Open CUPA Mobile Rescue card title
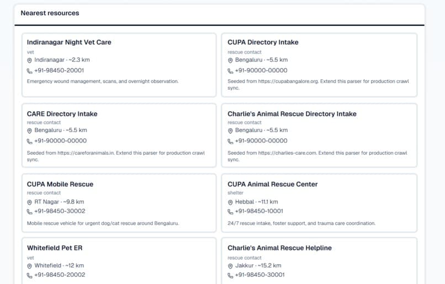 tap(60, 184)
